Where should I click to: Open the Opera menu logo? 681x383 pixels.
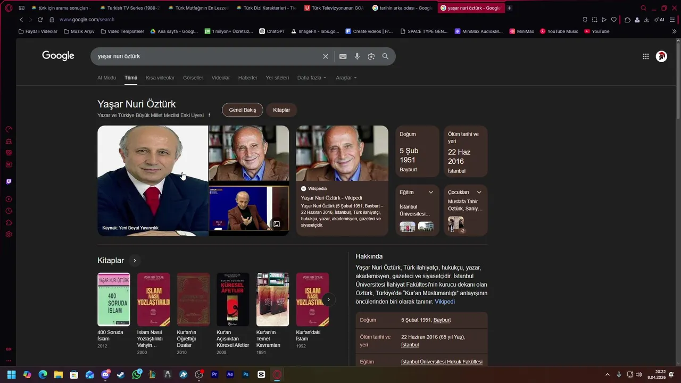pyautogui.click(x=9, y=8)
